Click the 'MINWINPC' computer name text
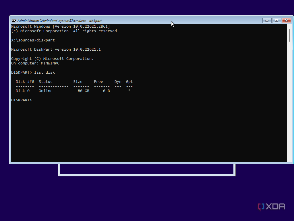Viewport: 294px width, 221px height. point(50,63)
